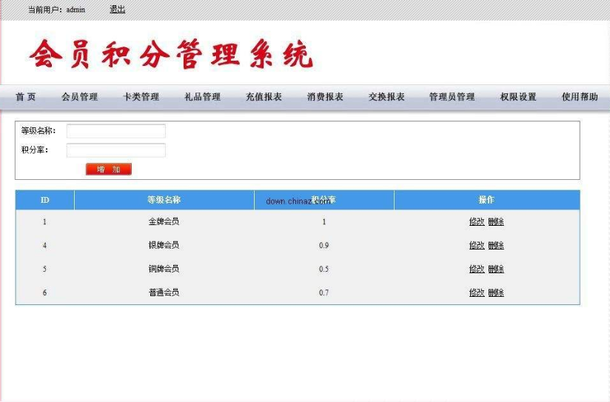Open the 卡类管理 menu
The height and width of the screenshot is (402, 610).
click(141, 97)
